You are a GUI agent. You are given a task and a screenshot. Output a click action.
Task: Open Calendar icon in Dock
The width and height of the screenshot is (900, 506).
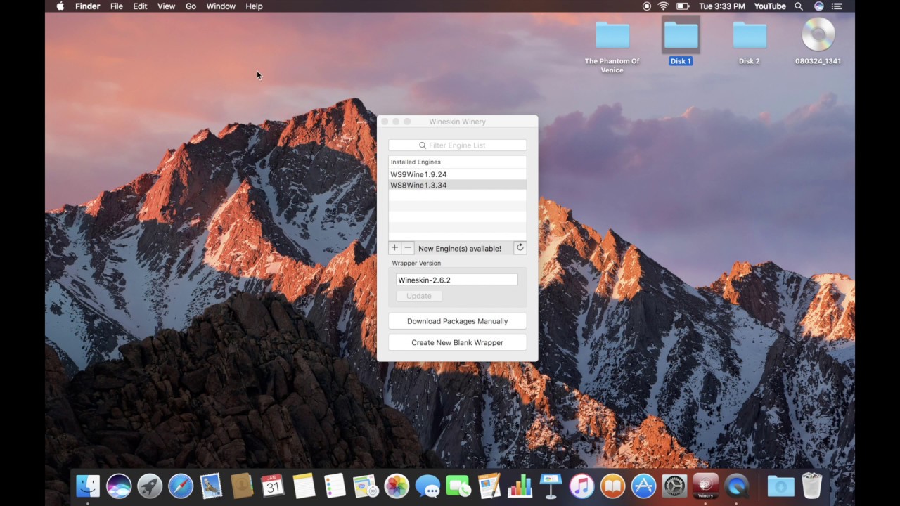[x=273, y=486]
